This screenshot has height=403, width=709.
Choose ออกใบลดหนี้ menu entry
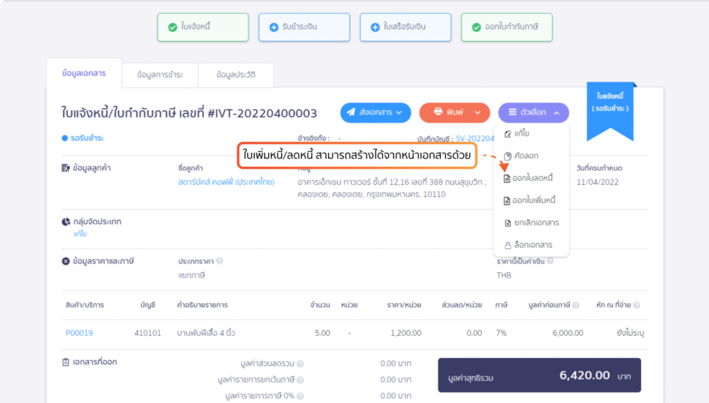click(531, 178)
